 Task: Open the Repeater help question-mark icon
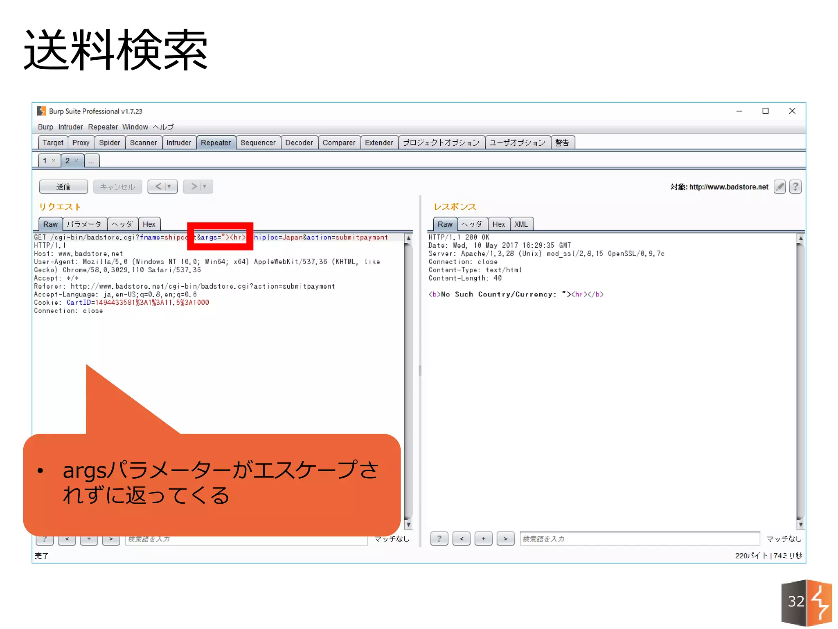point(795,187)
